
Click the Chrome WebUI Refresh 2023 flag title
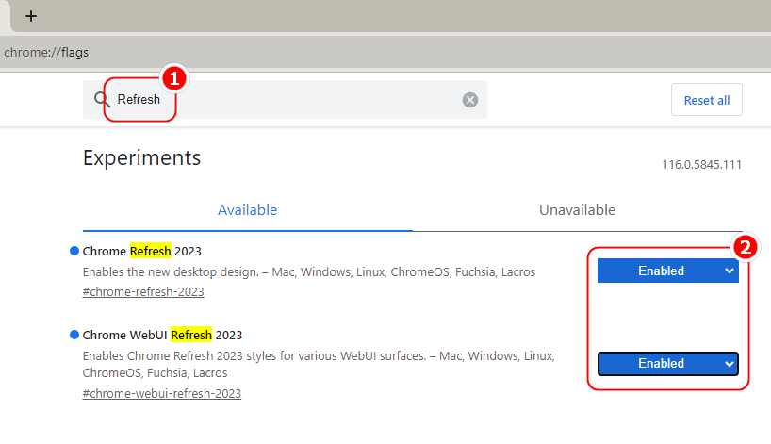[162, 335]
